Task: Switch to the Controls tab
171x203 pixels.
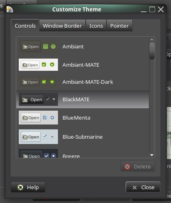Action: (x=25, y=26)
